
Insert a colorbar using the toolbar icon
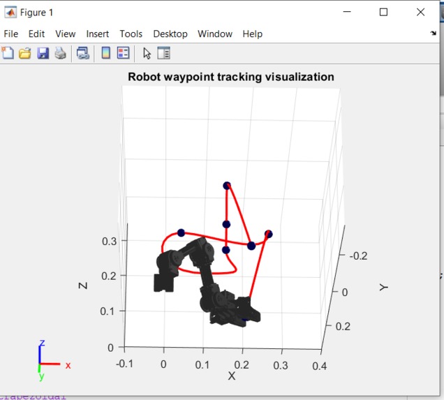106,53
